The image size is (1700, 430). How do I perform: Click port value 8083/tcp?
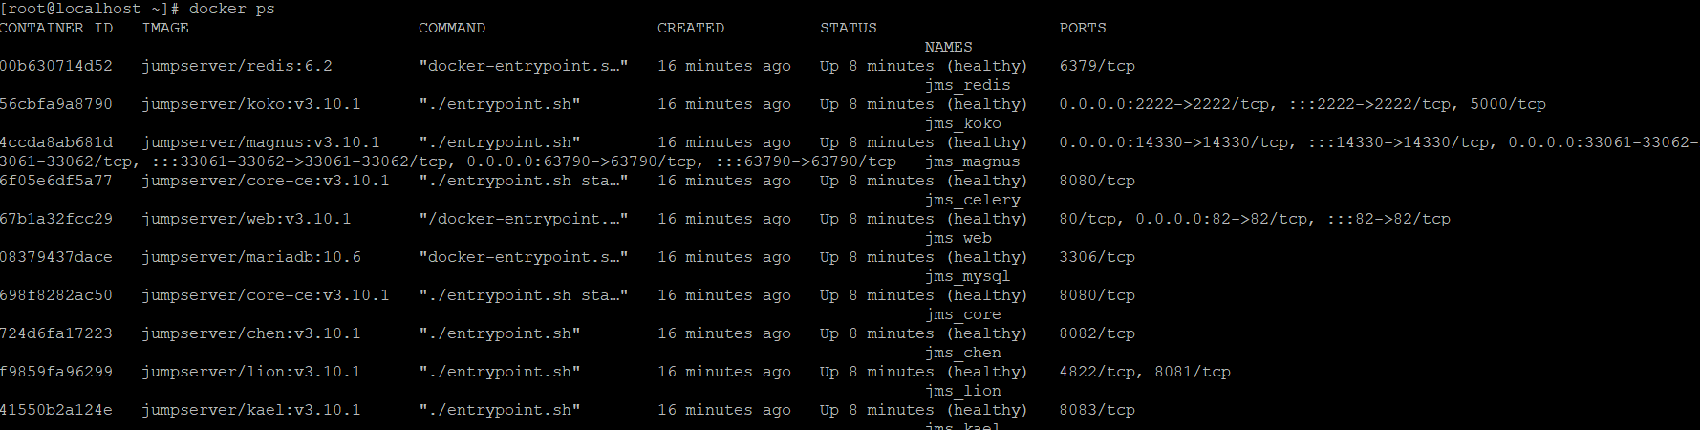tap(1097, 410)
